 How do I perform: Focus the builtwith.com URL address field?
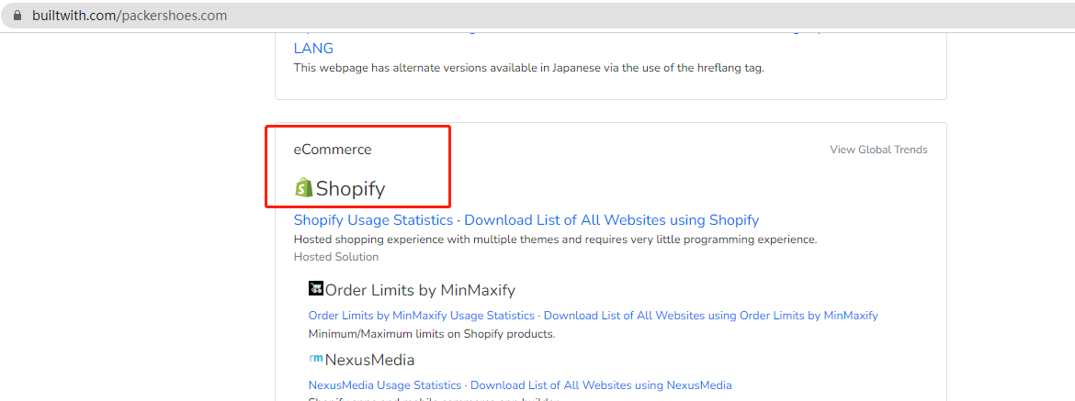click(x=130, y=16)
